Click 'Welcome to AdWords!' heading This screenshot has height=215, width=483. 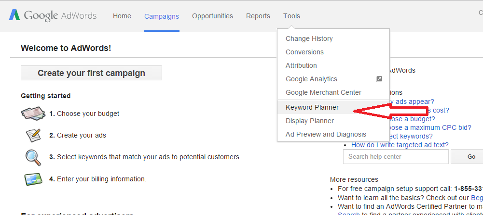coord(66,48)
